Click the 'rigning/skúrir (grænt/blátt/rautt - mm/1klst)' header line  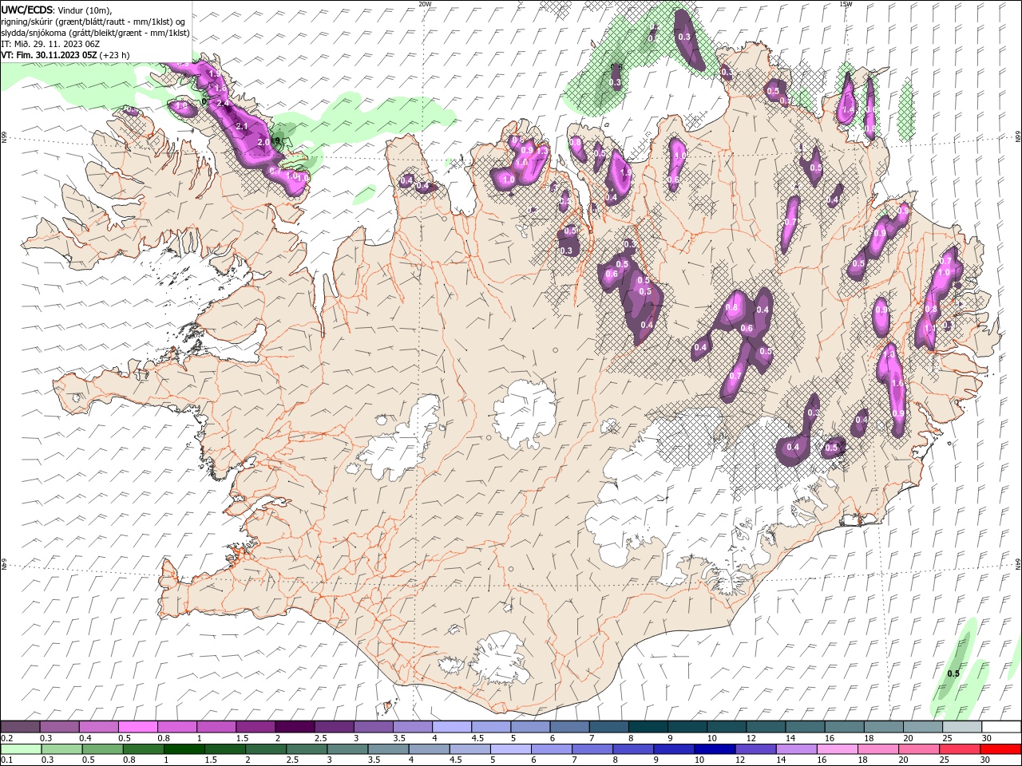93,21
